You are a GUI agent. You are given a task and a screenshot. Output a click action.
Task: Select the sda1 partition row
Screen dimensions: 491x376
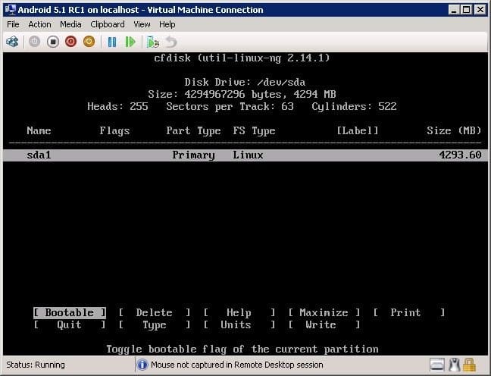(x=245, y=155)
